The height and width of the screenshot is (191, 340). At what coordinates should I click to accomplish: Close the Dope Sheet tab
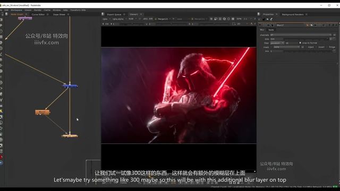(68, 14)
